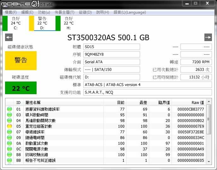The height and width of the screenshot is (170, 217).
Task: Click the attribute list scrollbar thumb
Action: [209, 119]
